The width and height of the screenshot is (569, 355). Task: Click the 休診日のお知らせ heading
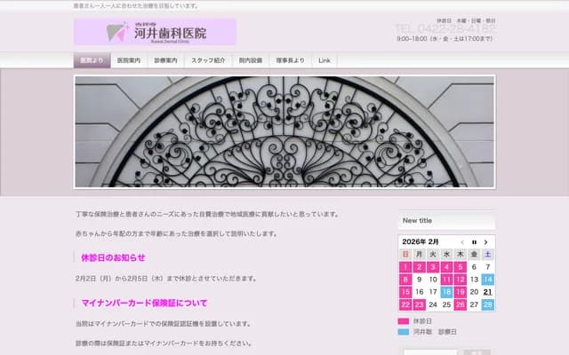pyautogui.click(x=113, y=258)
